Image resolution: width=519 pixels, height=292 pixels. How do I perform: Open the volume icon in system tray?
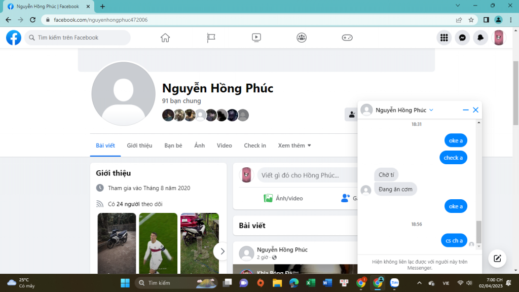(469, 283)
